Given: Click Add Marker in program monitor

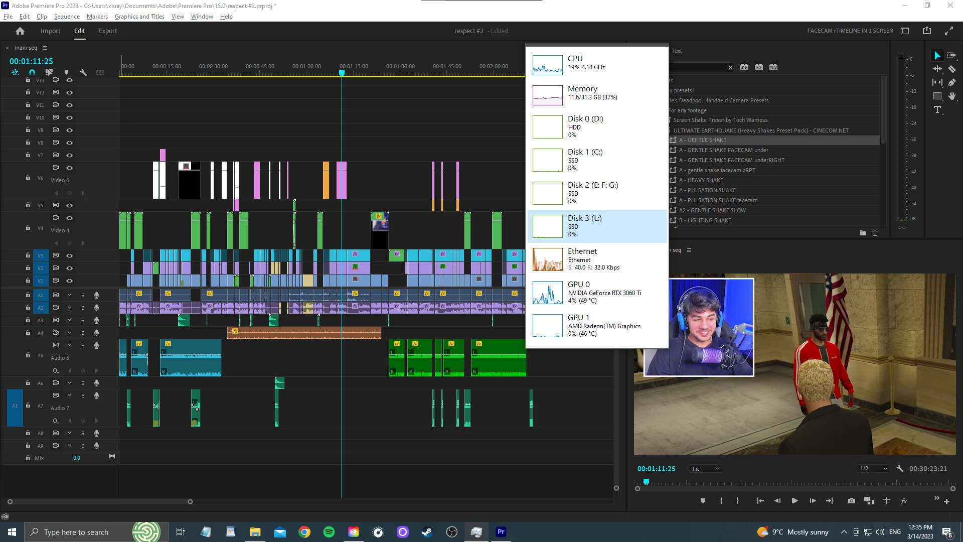Looking at the screenshot, I should (703, 501).
